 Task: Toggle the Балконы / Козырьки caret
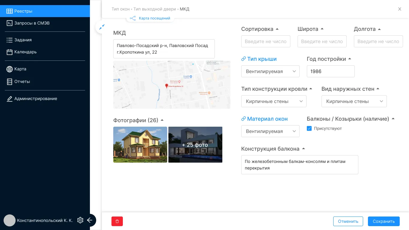pos(393,119)
